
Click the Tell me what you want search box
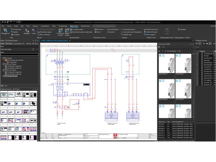coord(104,26)
